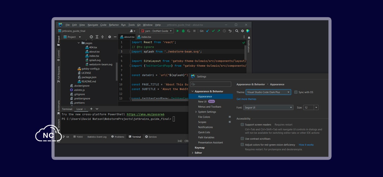Screen dimensions: 383x177
Task: Open user account dropdown in toolbar
Action: [x=132, y=31]
